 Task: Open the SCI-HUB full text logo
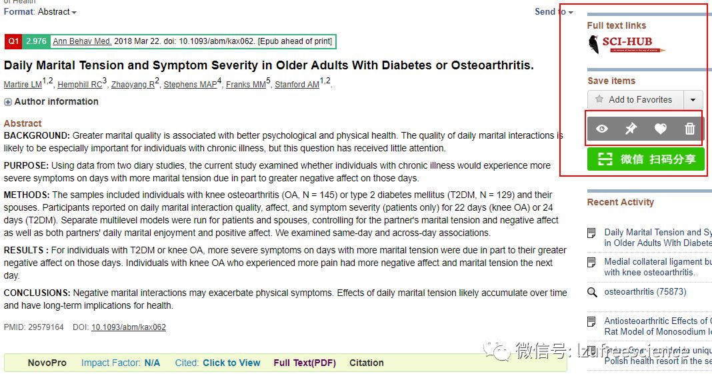point(627,45)
